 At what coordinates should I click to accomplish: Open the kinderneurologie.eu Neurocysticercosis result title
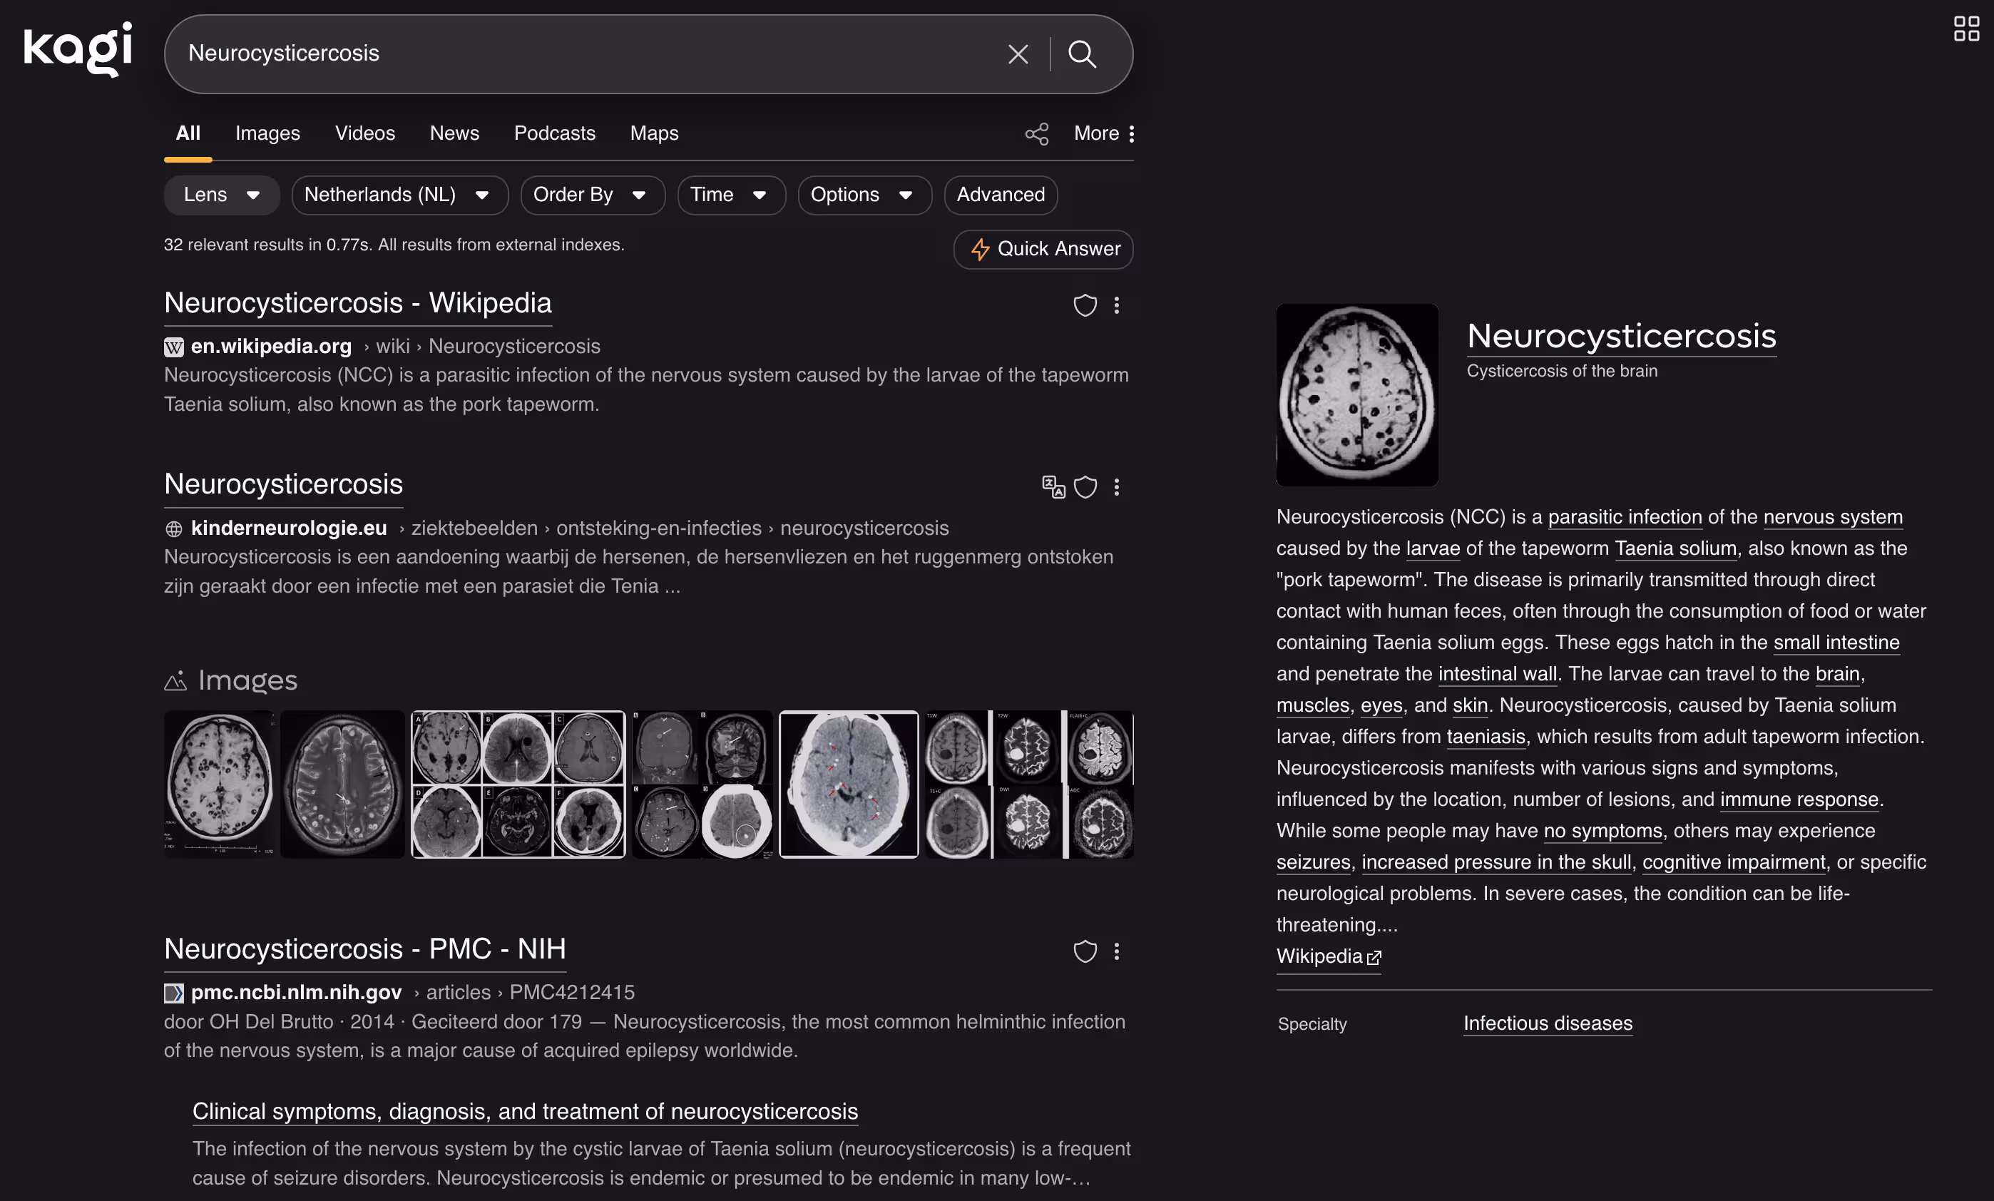tap(283, 485)
